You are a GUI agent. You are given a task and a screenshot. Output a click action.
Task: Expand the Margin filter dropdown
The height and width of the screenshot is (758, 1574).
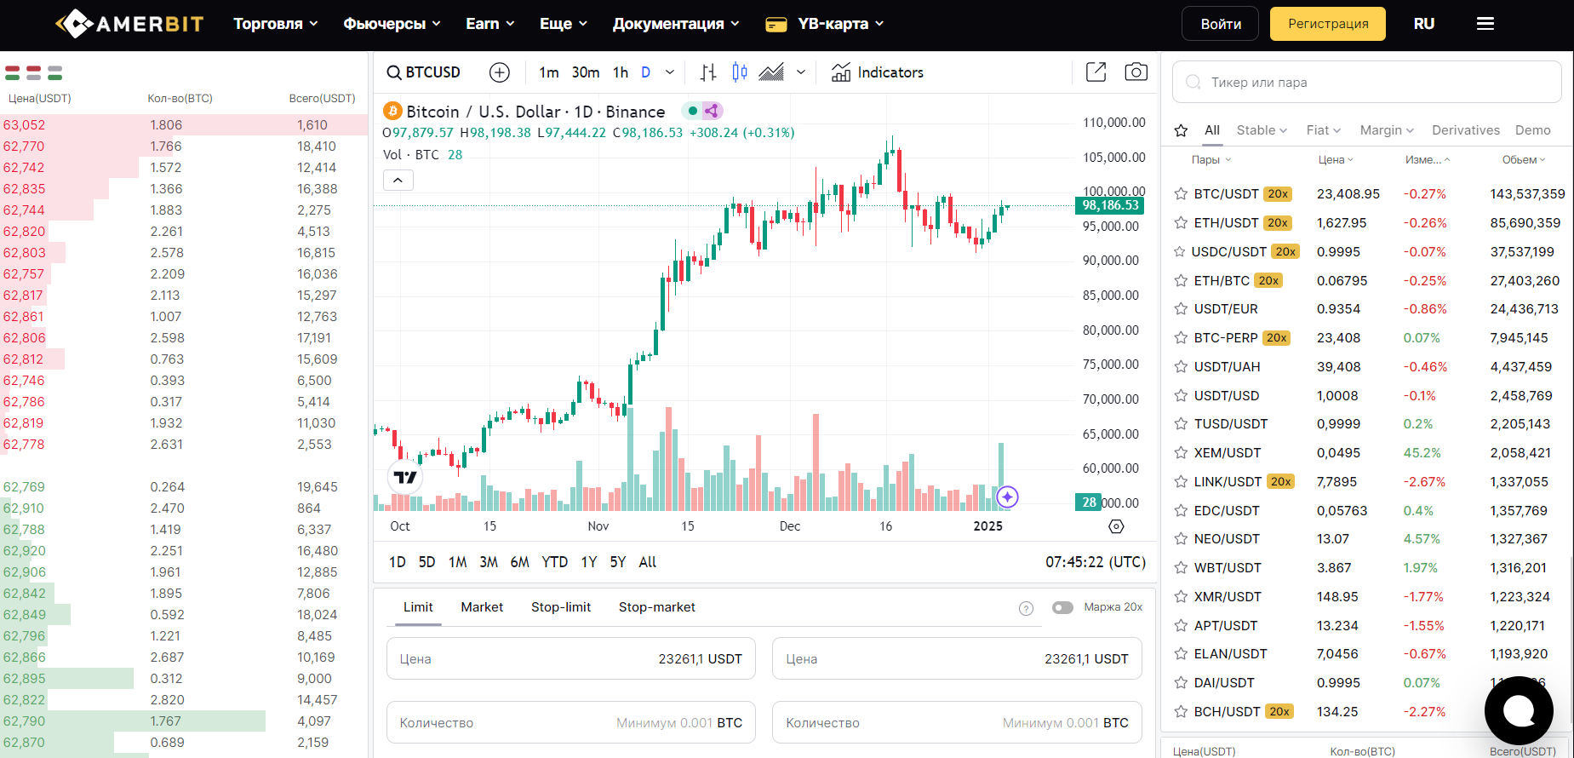[1387, 130]
